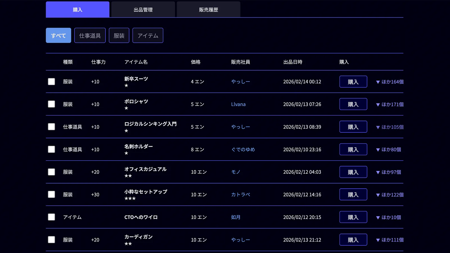The width and height of the screenshot is (450, 253).
Task: Check the checkbox for 新卒スーツ
Action: click(51, 82)
